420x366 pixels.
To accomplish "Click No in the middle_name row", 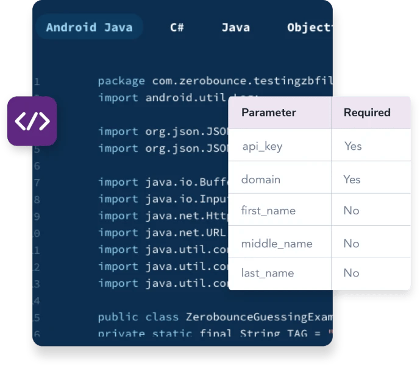I will (351, 244).
